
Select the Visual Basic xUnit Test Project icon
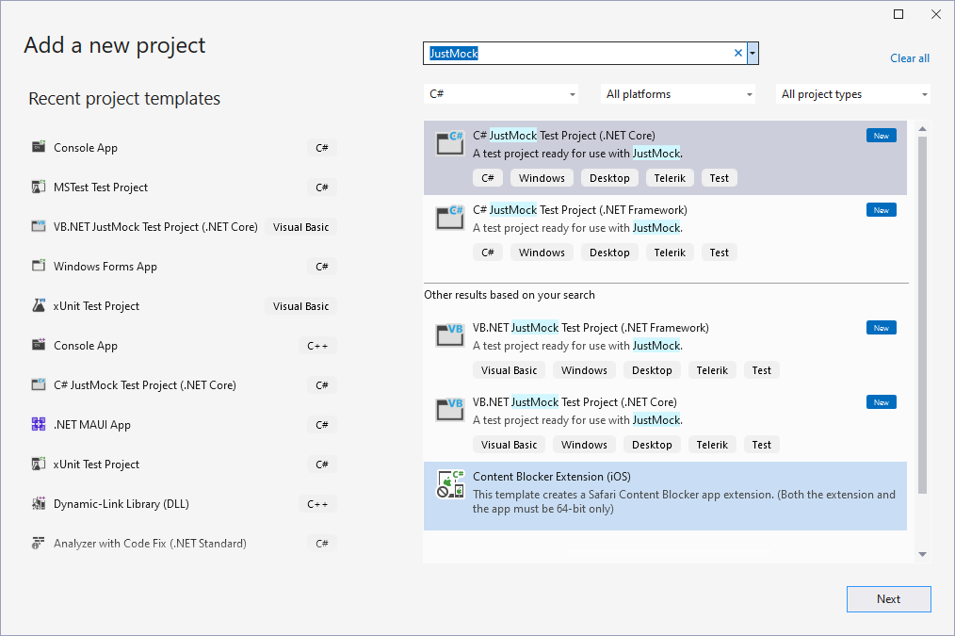(x=38, y=305)
